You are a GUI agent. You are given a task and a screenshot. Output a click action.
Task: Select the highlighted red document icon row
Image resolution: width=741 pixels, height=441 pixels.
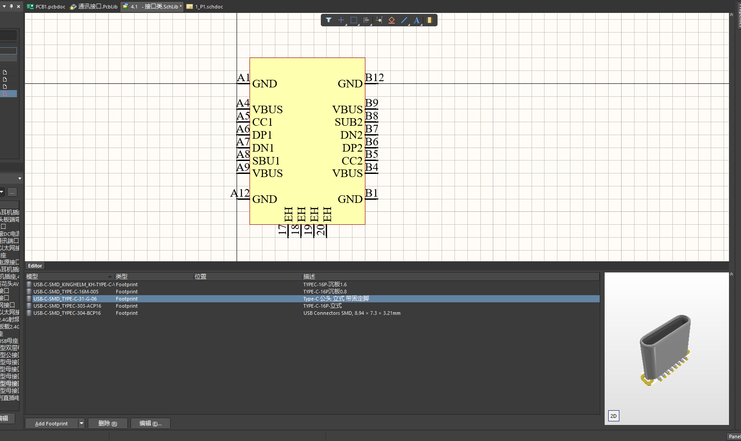(x=8, y=94)
